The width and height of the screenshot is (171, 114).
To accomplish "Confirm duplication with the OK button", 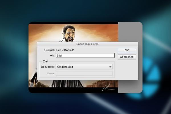I will 127,50.
